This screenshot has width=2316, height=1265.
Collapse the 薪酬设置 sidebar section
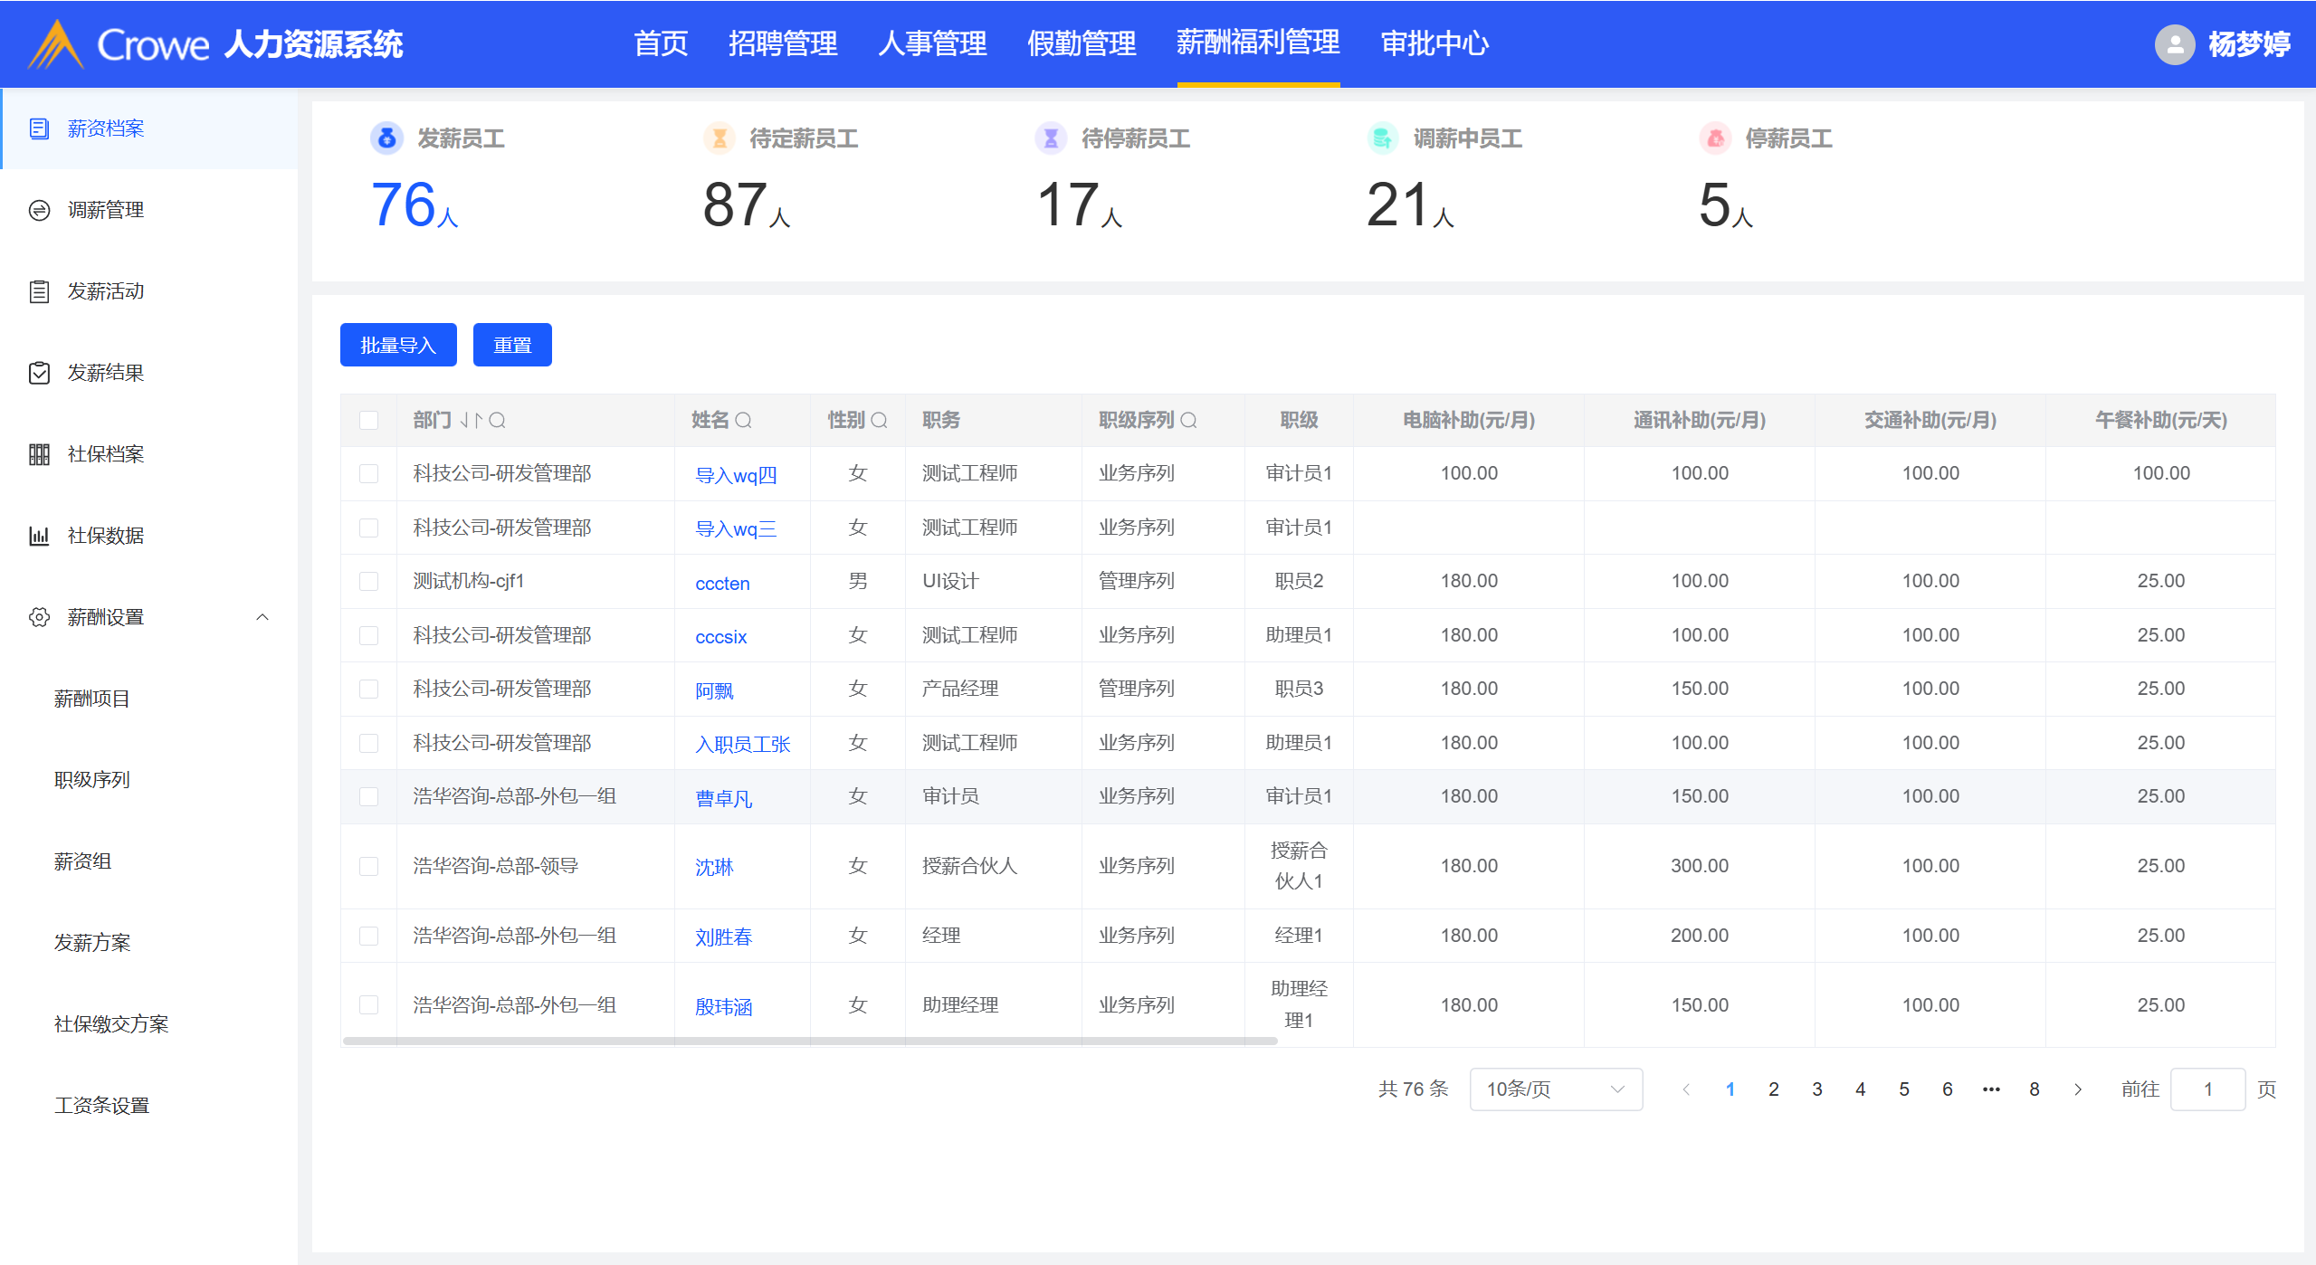(x=262, y=617)
